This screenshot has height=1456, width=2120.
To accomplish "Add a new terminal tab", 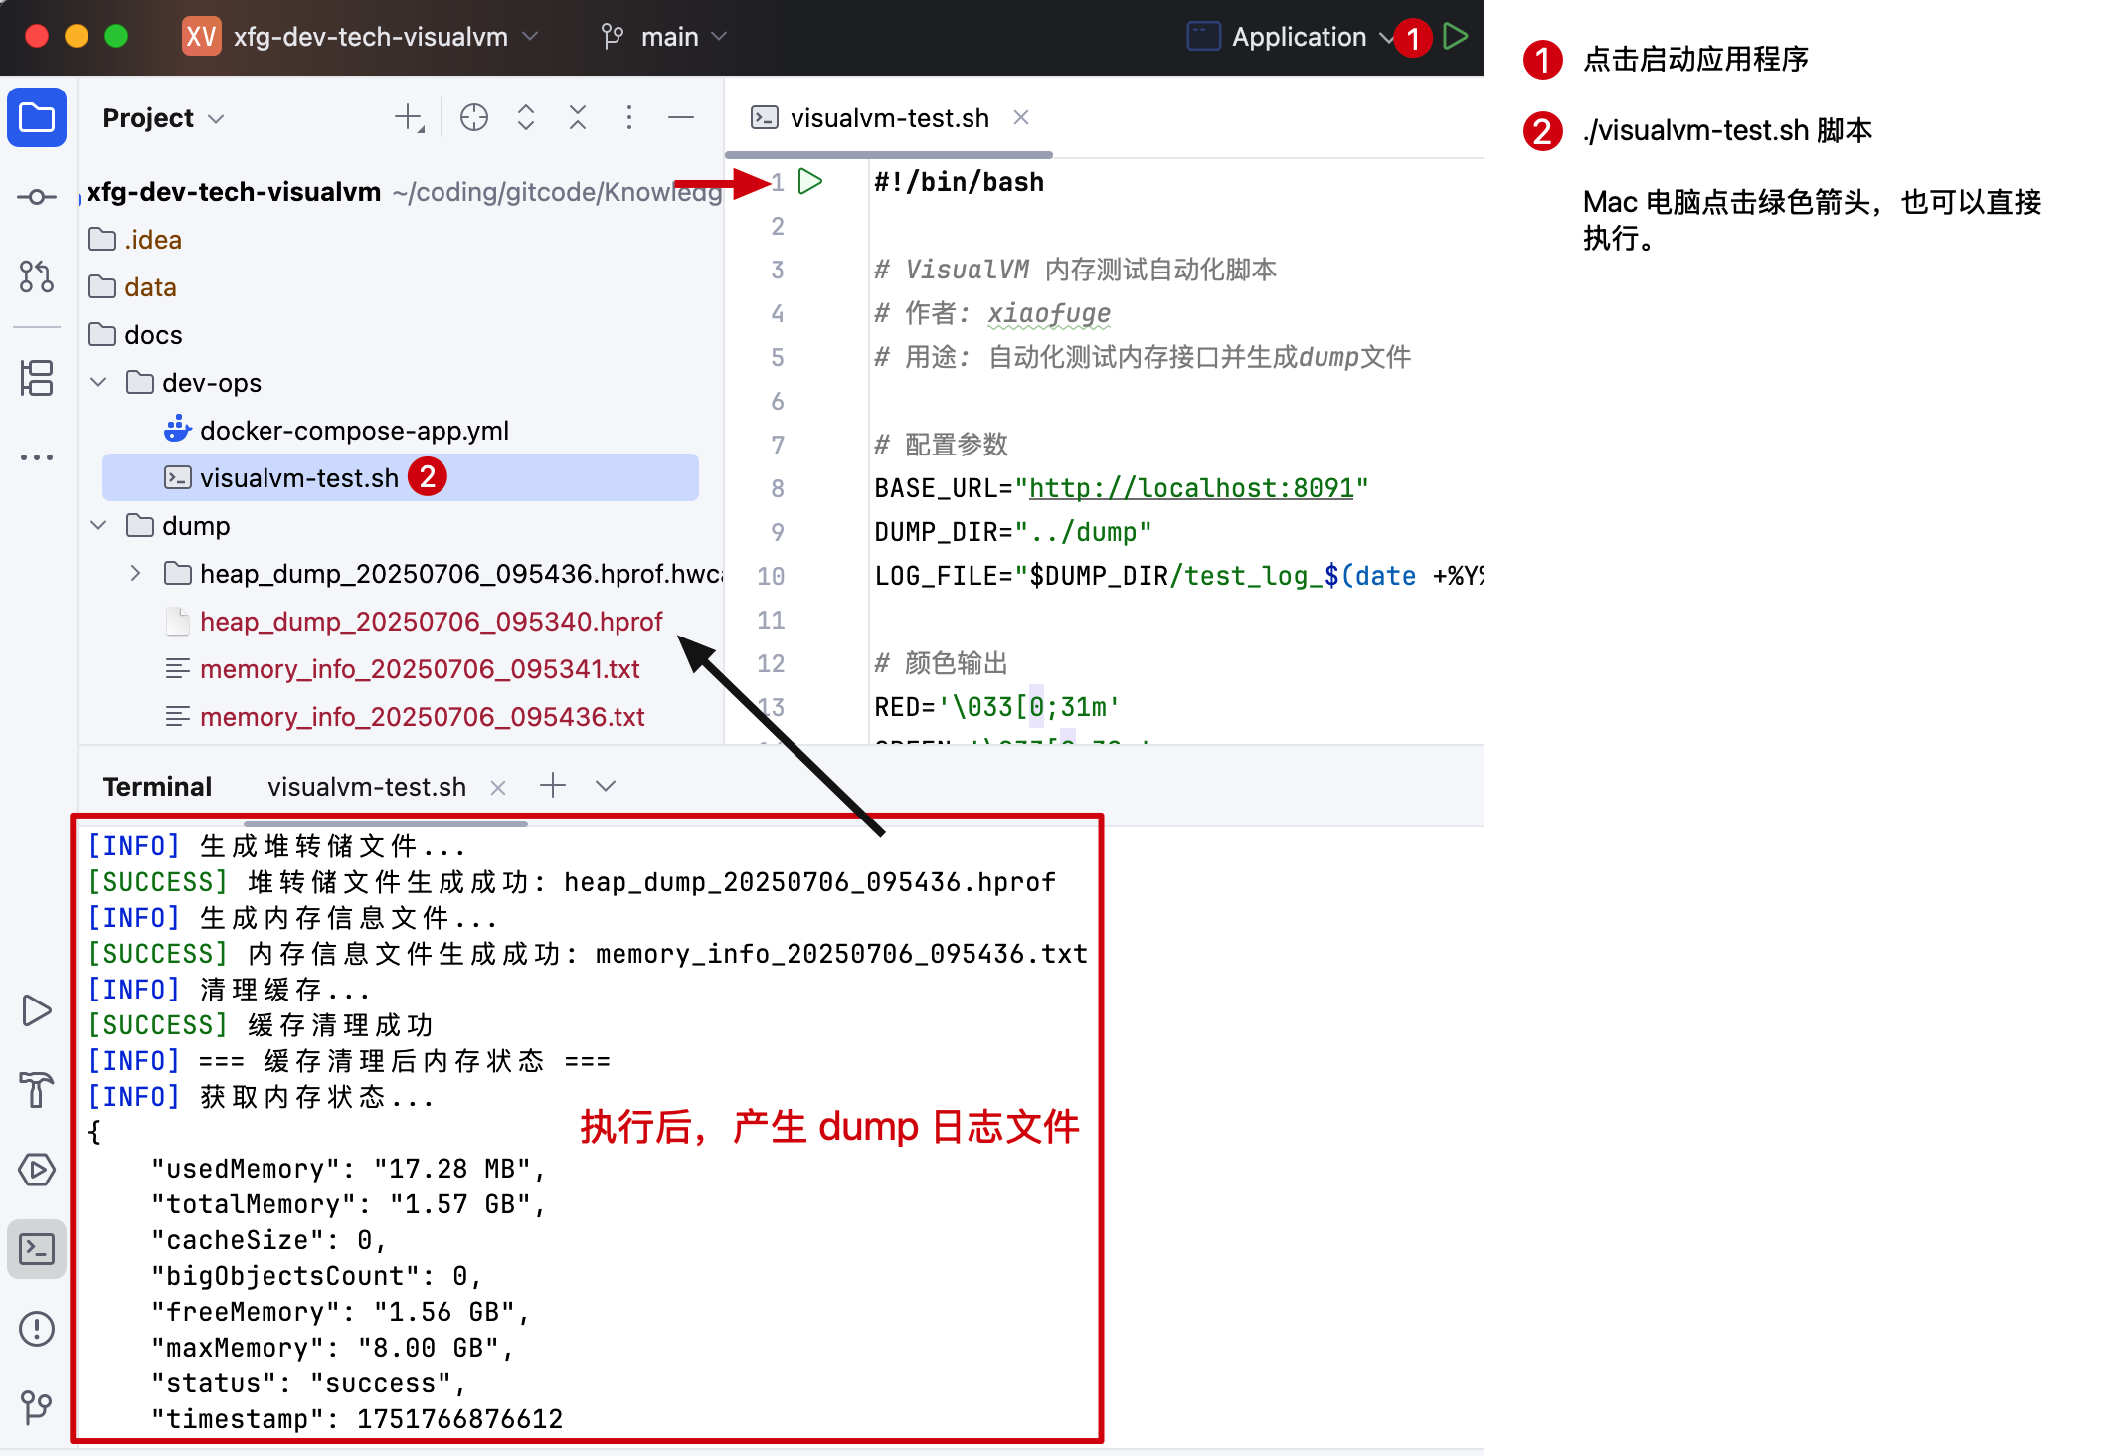I will tap(553, 786).
